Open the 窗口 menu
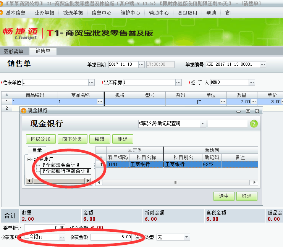 230,13
